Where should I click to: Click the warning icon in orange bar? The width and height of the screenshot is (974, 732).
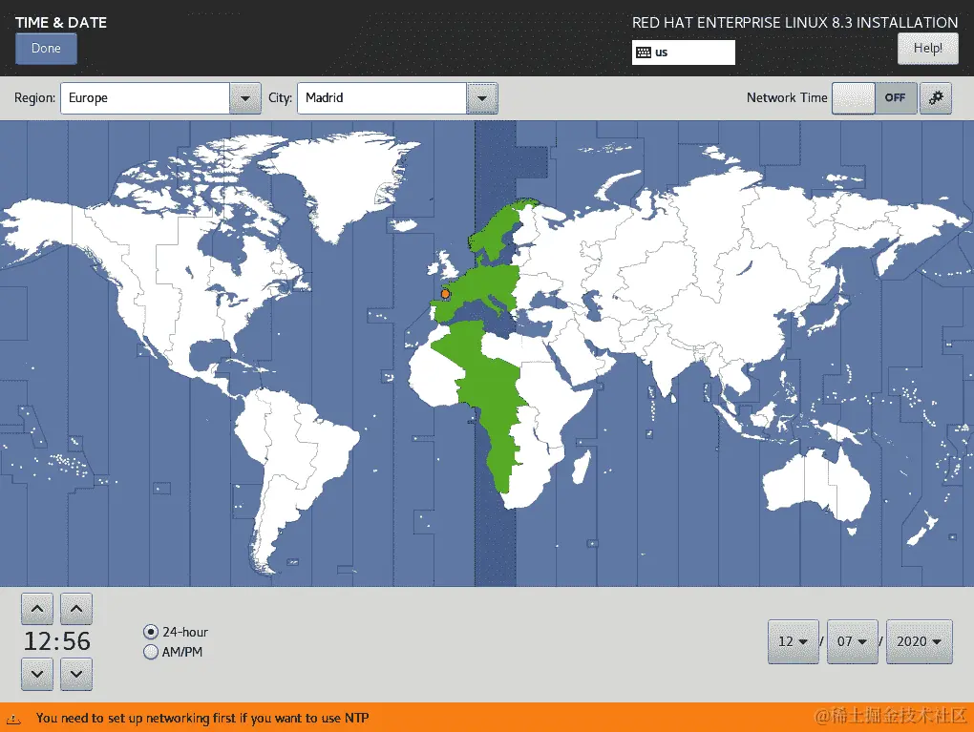(13, 719)
